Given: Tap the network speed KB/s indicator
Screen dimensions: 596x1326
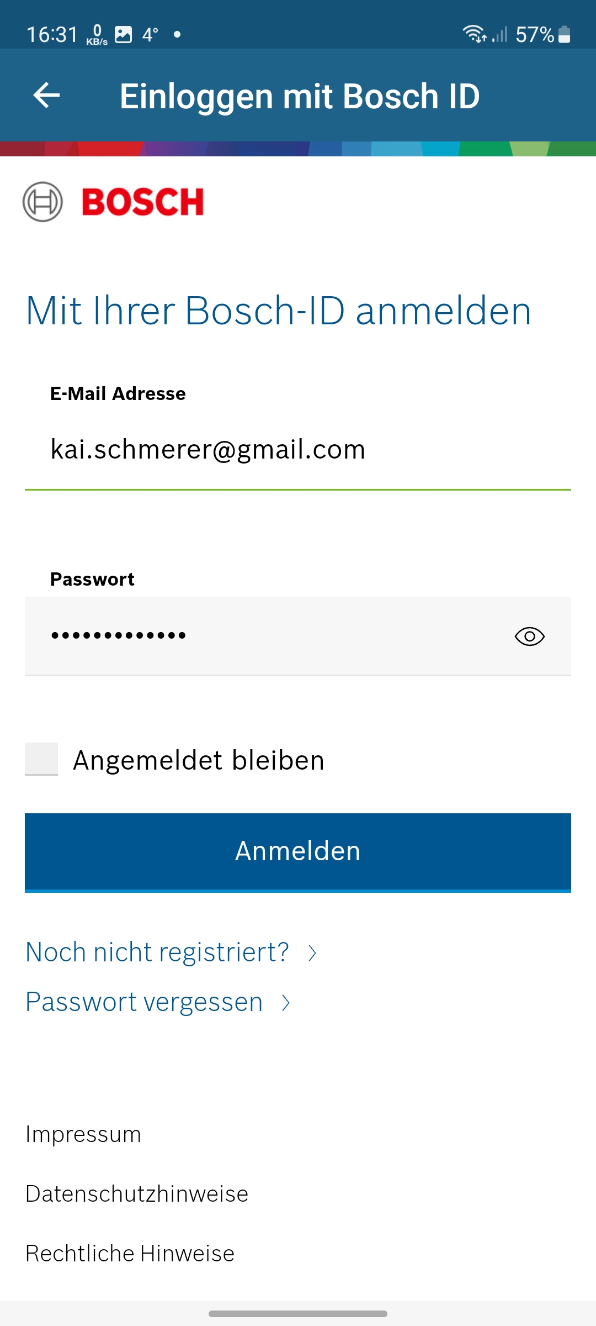Looking at the screenshot, I should (97, 35).
